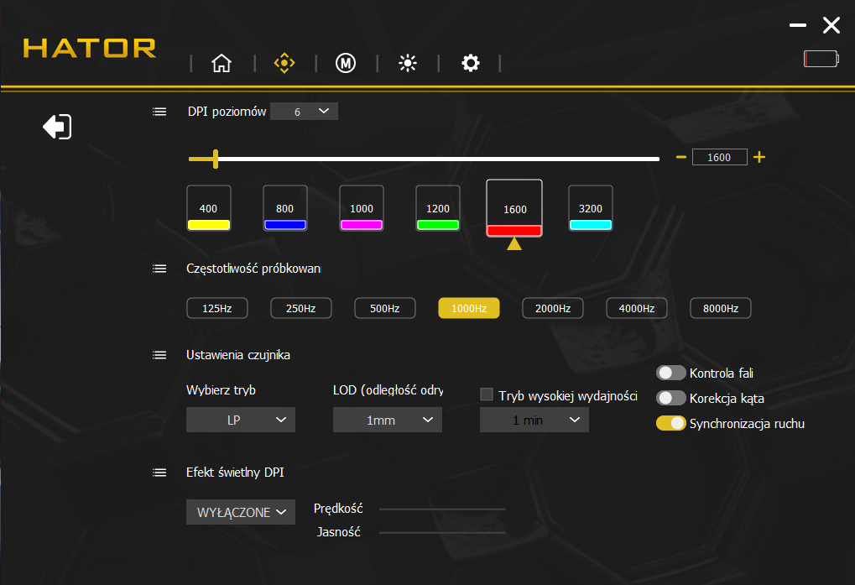The image size is (855, 585).
Task: Select the 400 DPI level card
Action: coord(209,208)
